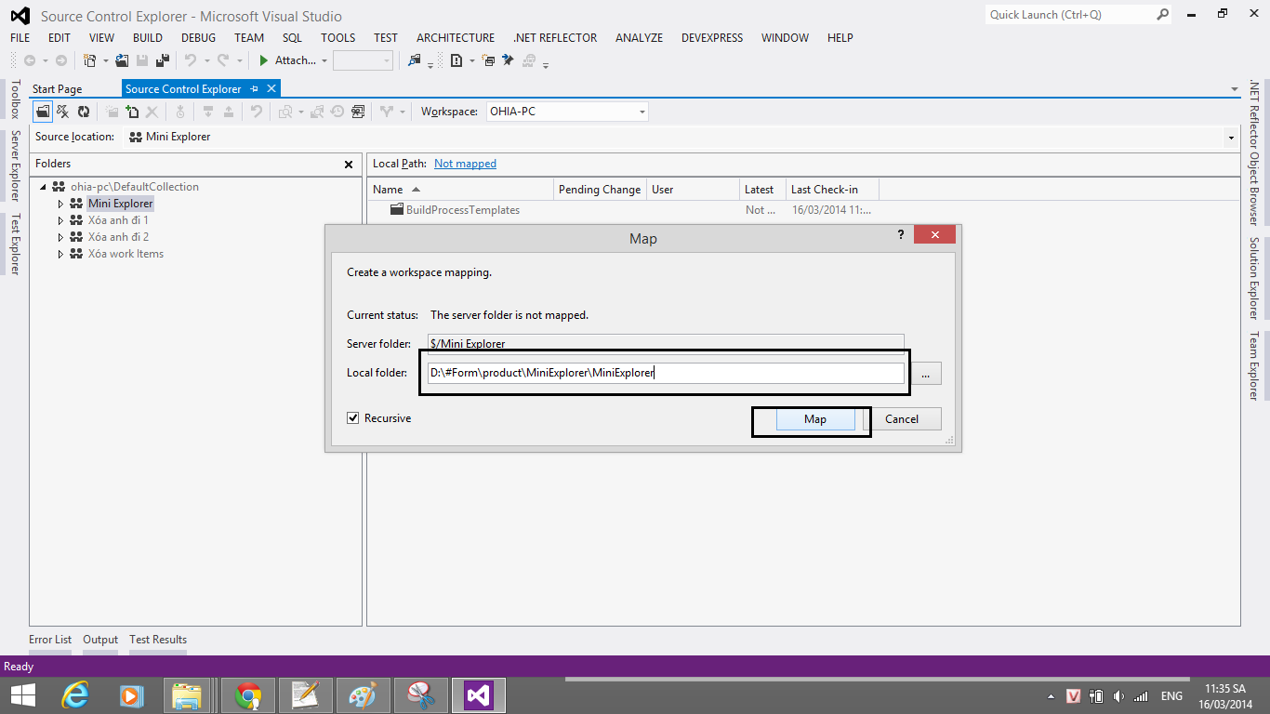1270x714 pixels.
Task: Open the TEAM menu
Action: pyautogui.click(x=249, y=38)
